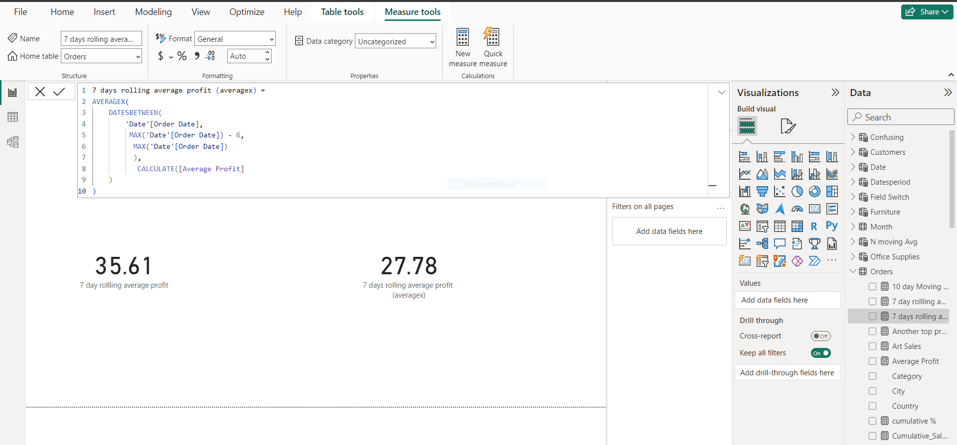Open Quick measure
Image resolution: width=957 pixels, height=445 pixels.
492,47
